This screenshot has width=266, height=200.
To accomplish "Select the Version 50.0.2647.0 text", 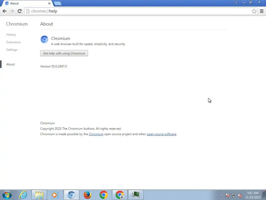I will [x=54, y=66].
